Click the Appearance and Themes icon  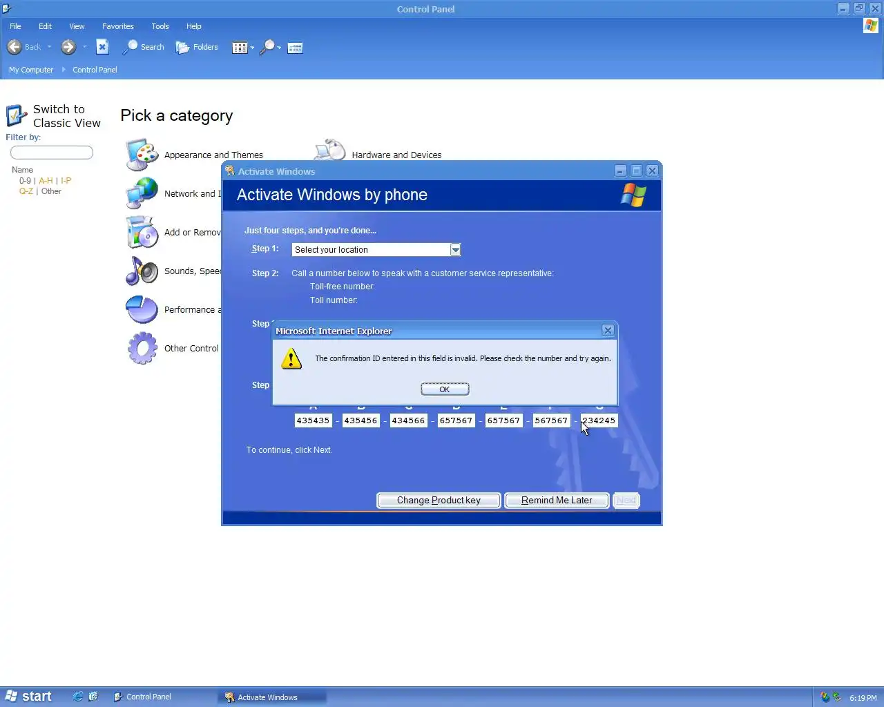pos(142,155)
